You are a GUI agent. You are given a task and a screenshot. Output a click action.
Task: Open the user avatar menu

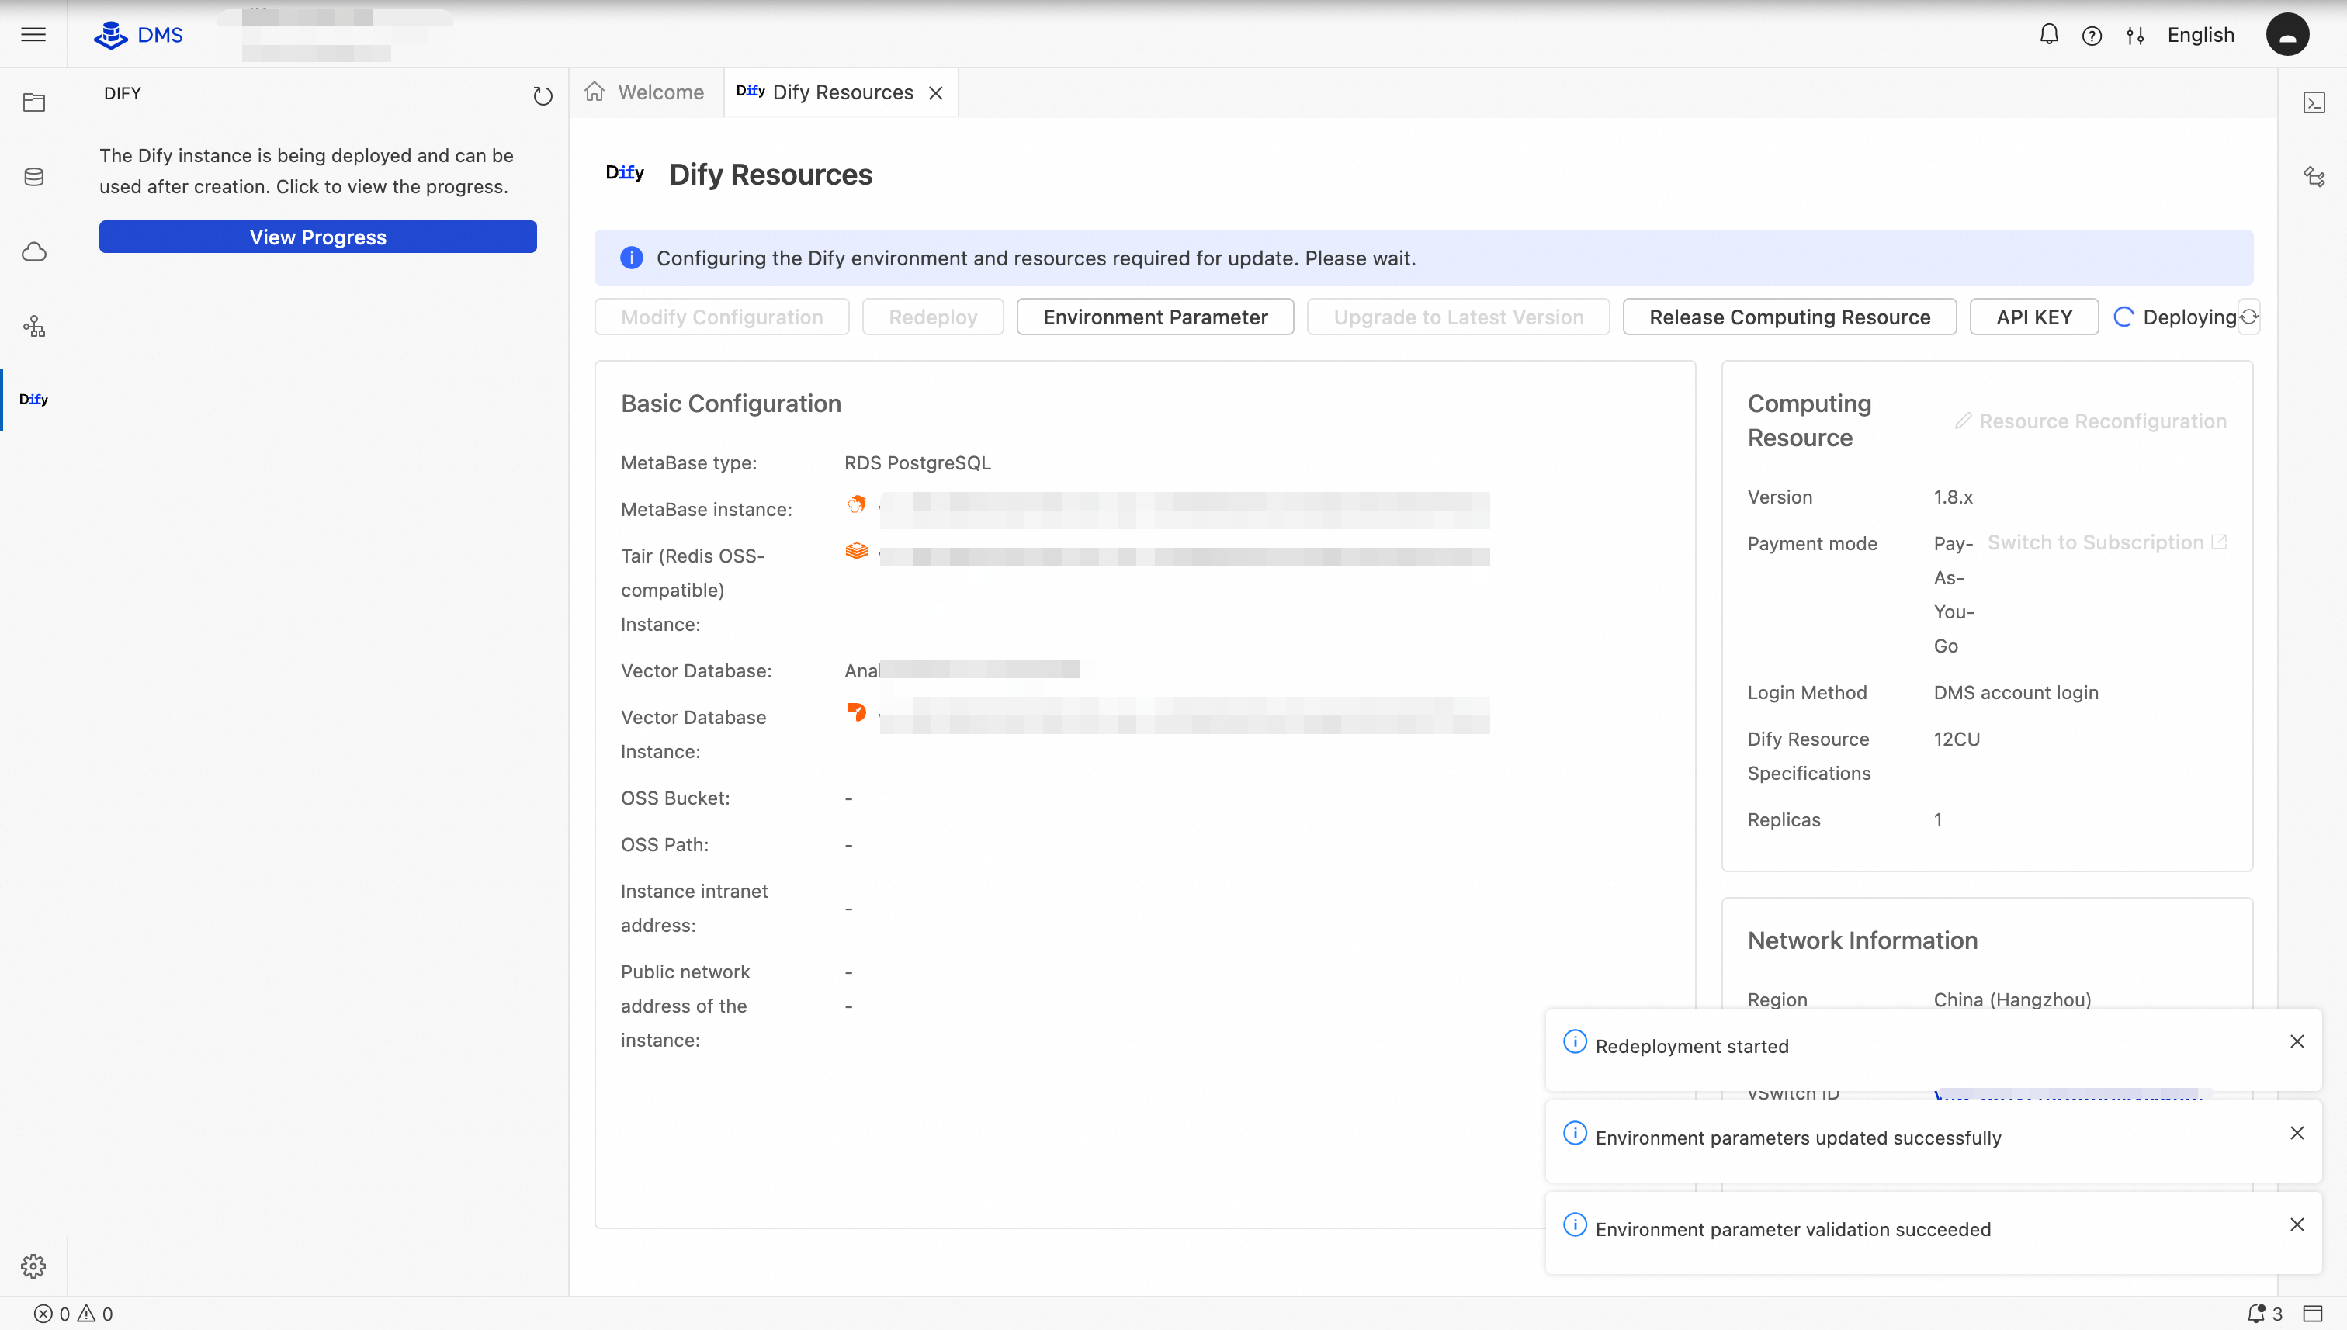(2286, 35)
